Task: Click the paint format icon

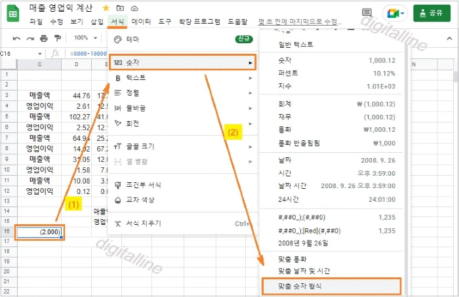Action: pos(58,38)
